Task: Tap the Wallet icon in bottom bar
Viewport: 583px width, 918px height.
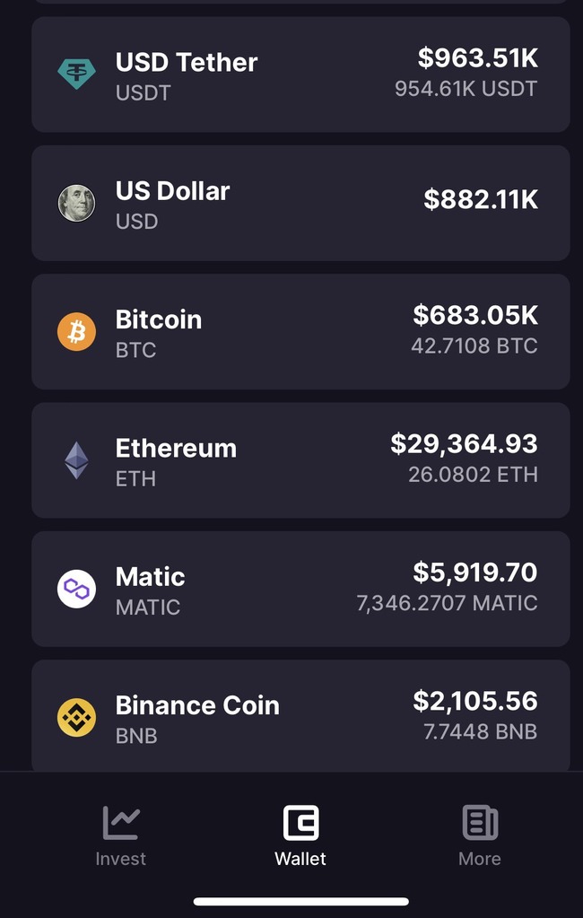Action: [300, 822]
